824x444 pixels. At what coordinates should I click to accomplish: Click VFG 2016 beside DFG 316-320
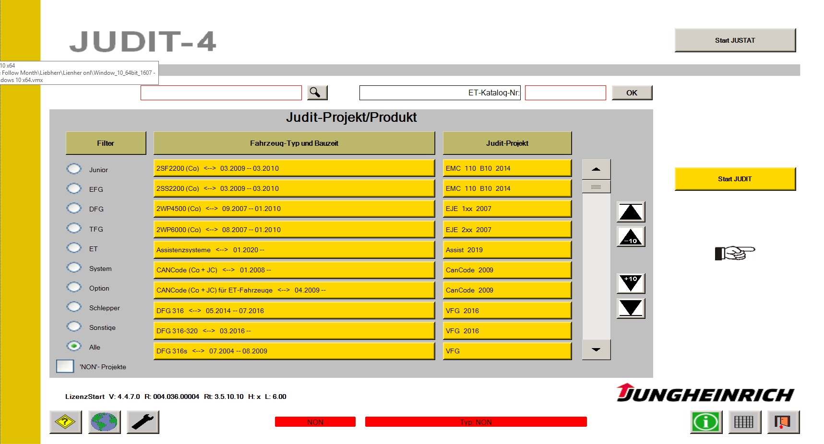coord(507,331)
